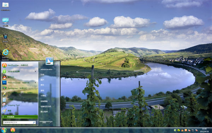The width and height of the screenshot is (212, 133).
Task: Open Pictures (图片) in Start menu
Action: 42,80
